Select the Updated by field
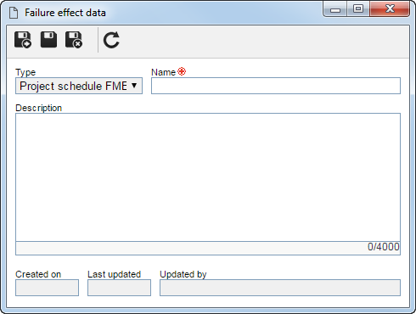The height and width of the screenshot is (314, 416). click(280, 288)
